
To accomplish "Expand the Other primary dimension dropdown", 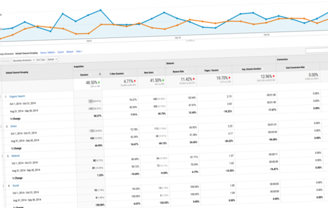I will pyautogui.click(x=79, y=51).
